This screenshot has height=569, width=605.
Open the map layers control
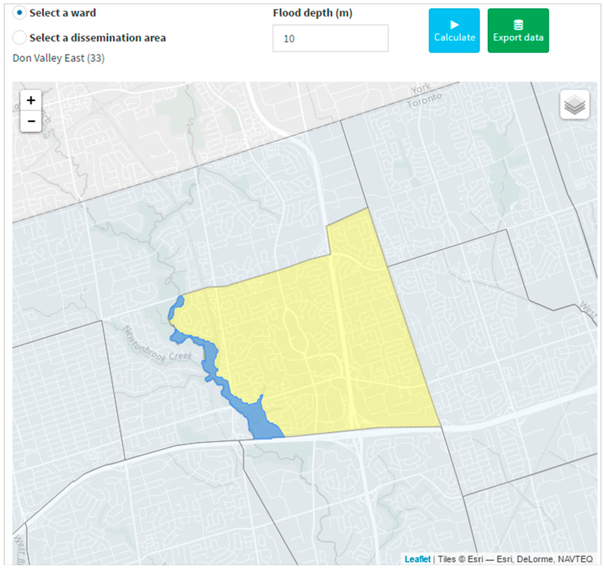click(574, 105)
